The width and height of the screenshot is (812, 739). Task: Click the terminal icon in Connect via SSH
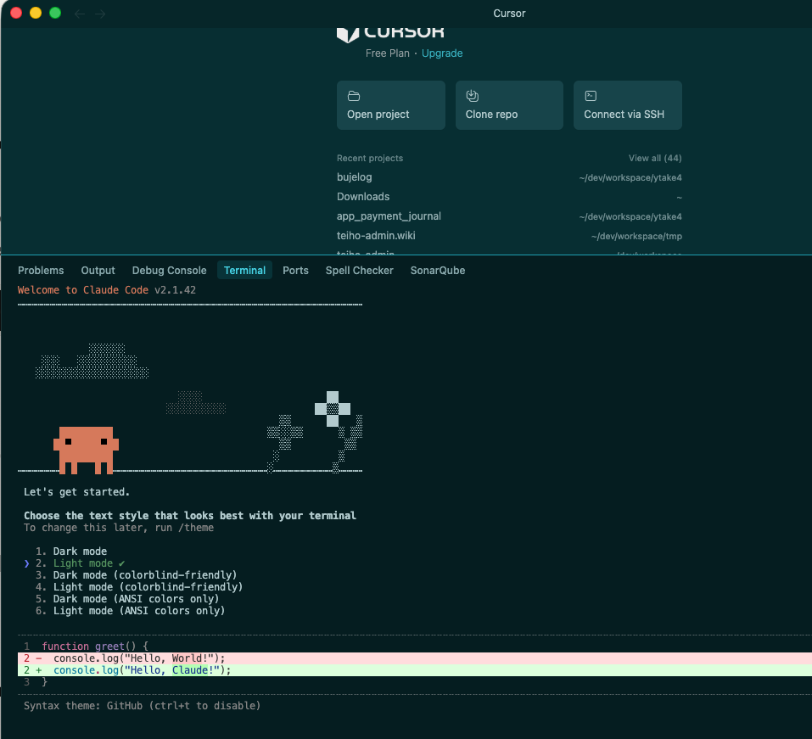click(591, 96)
